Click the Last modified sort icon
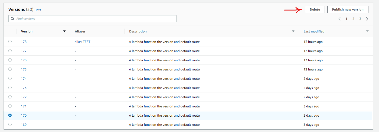The height and width of the screenshot is (132, 379). click(x=367, y=31)
